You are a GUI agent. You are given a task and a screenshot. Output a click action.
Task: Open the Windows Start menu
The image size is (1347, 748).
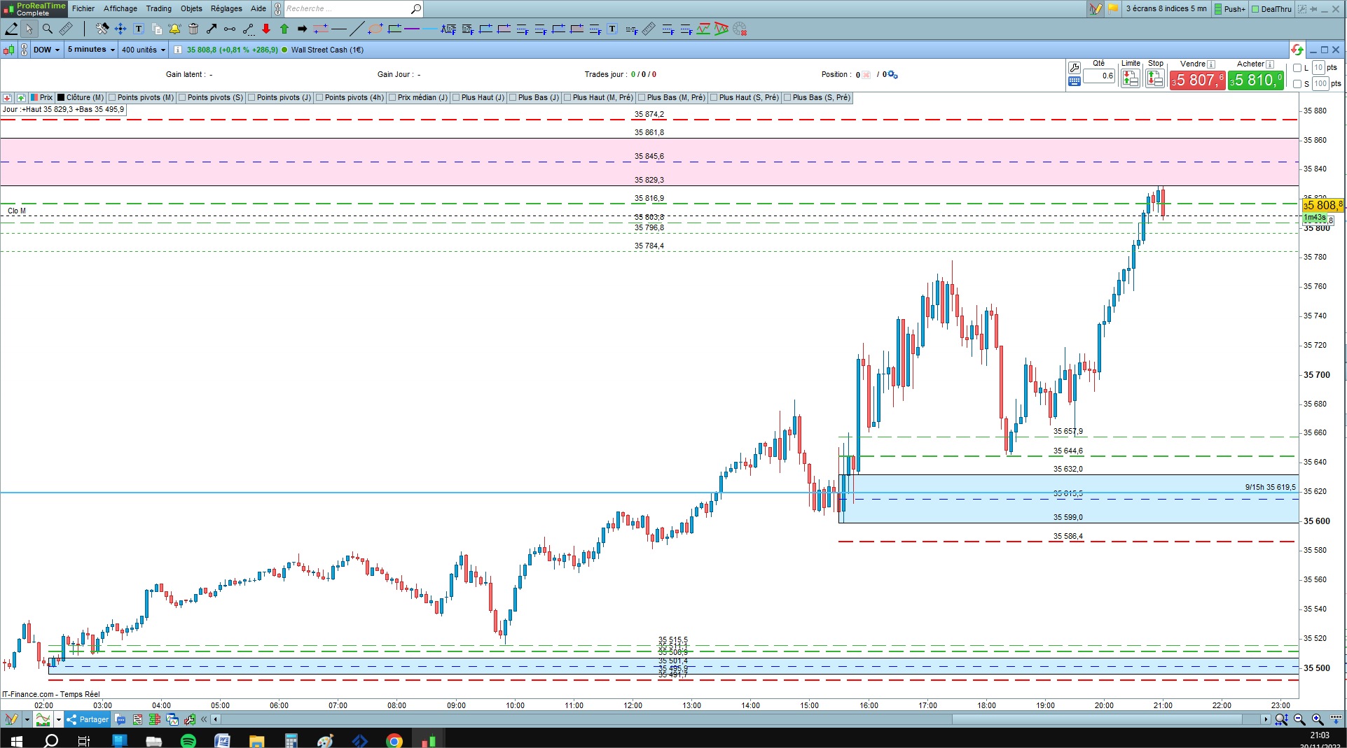coord(16,740)
